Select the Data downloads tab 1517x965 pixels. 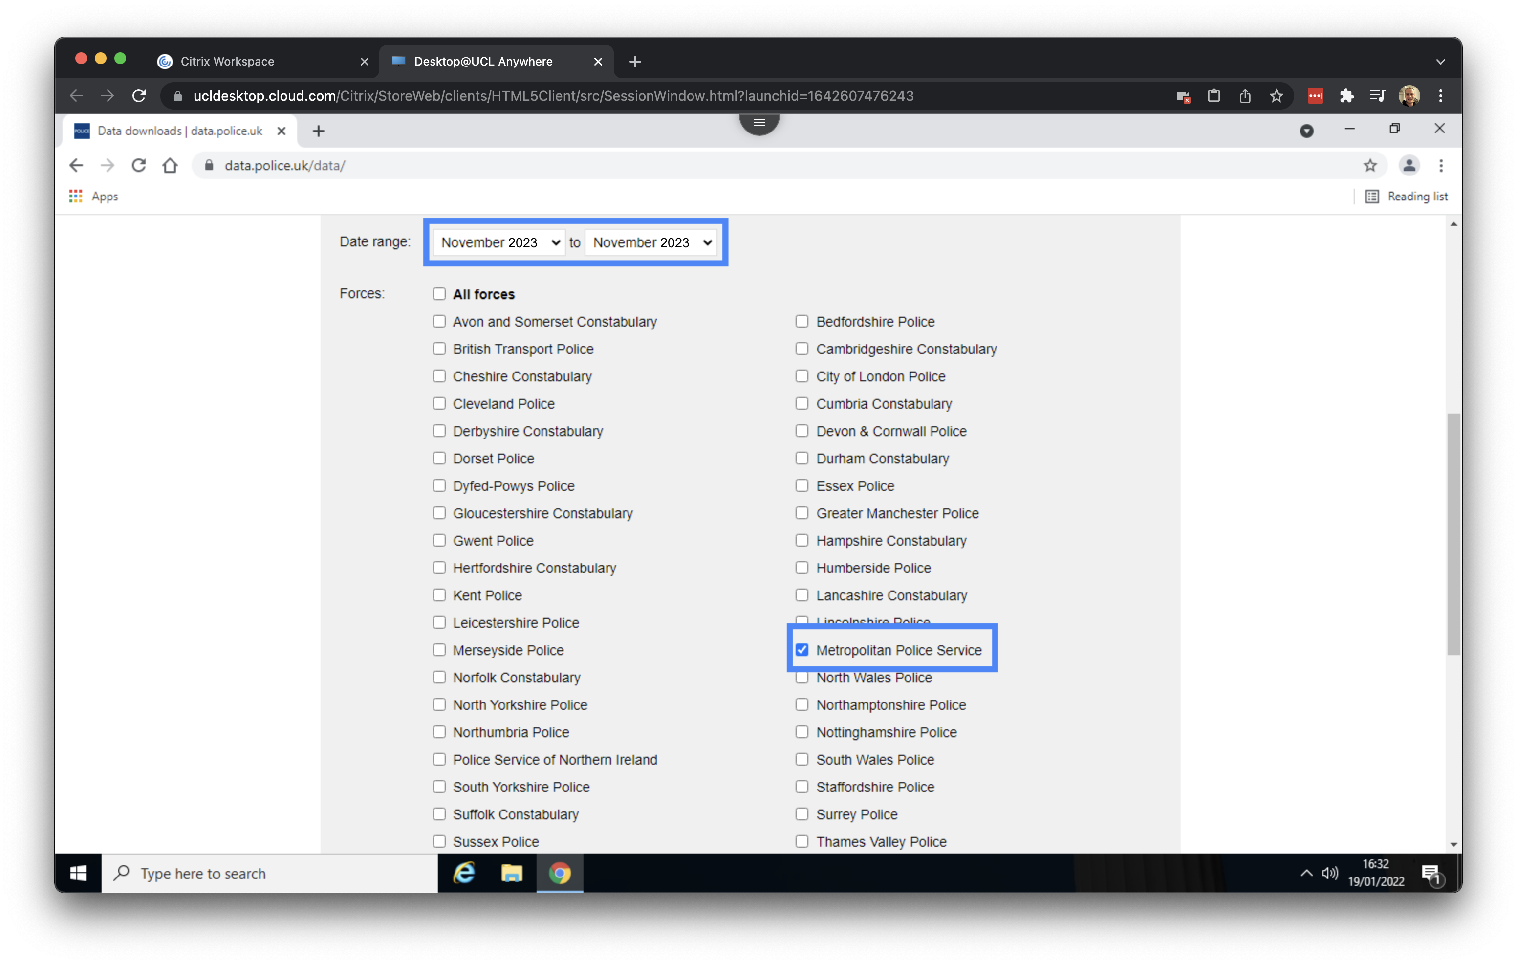click(x=179, y=131)
